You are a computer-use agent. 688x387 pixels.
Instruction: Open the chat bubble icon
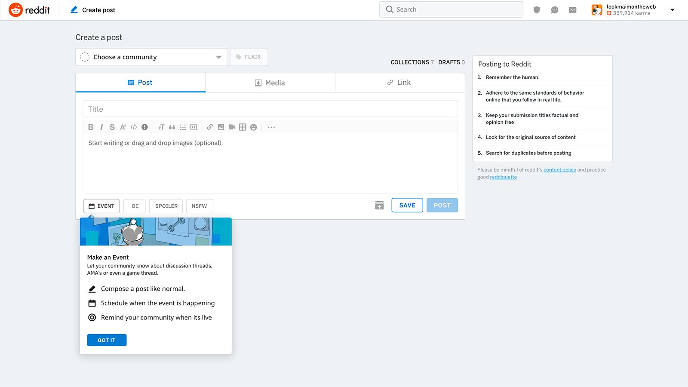555,10
